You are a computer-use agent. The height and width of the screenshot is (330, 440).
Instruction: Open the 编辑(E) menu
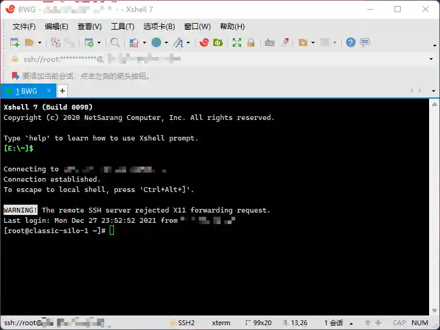click(x=56, y=27)
